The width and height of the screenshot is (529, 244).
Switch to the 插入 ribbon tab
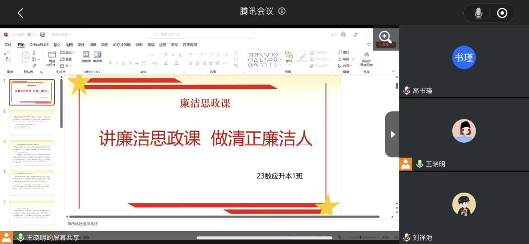[56, 44]
